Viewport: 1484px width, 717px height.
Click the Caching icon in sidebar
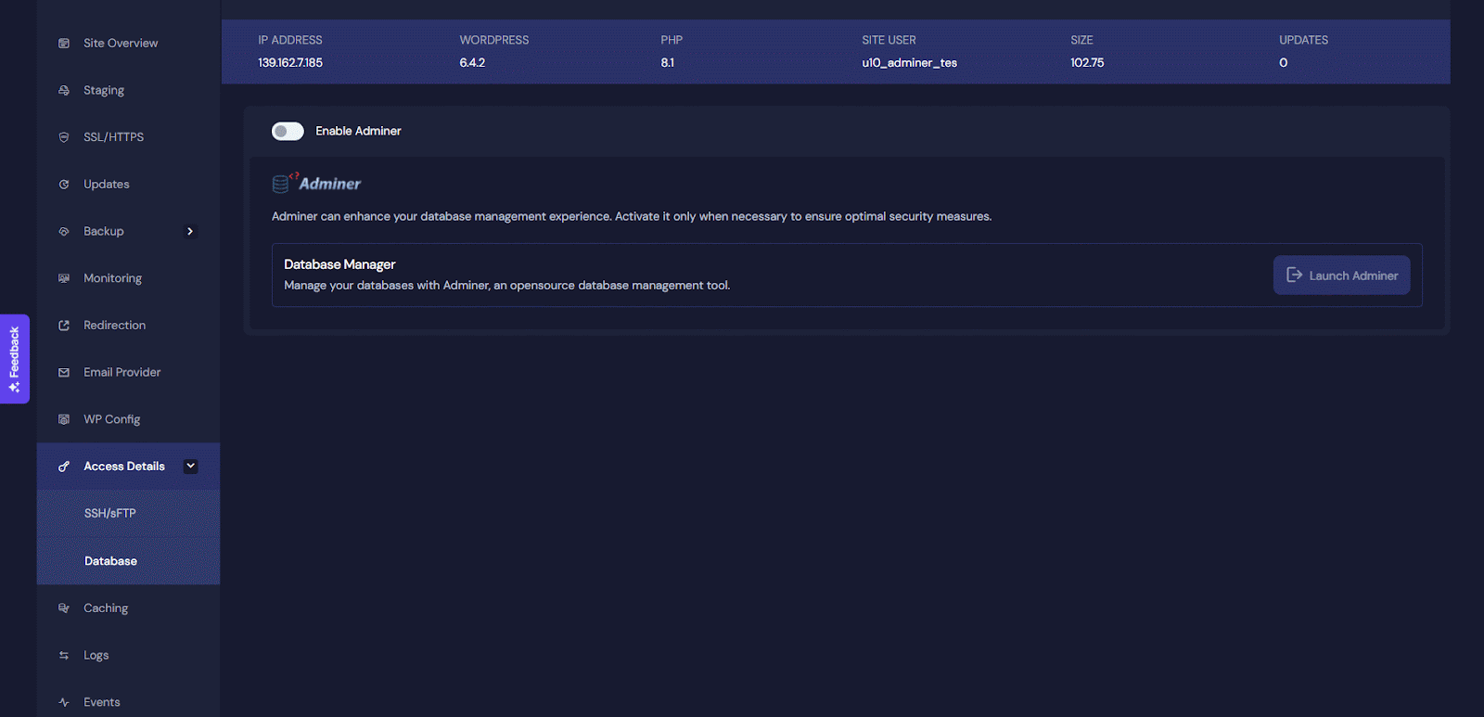point(64,608)
